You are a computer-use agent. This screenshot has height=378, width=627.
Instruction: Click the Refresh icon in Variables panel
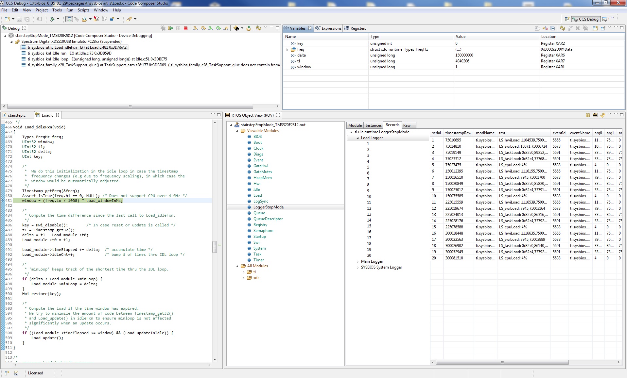[563, 28]
